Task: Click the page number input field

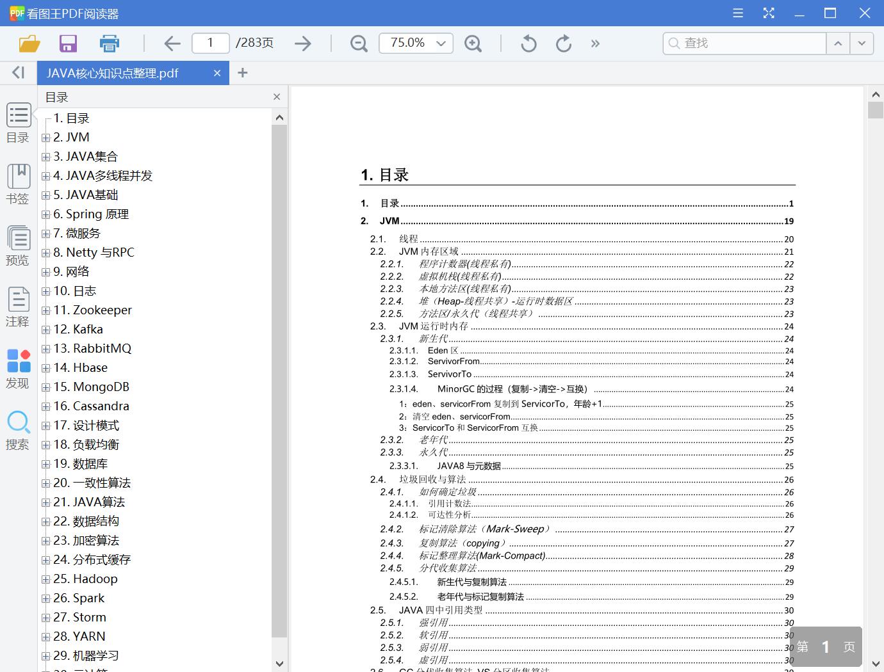Action: (x=210, y=43)
